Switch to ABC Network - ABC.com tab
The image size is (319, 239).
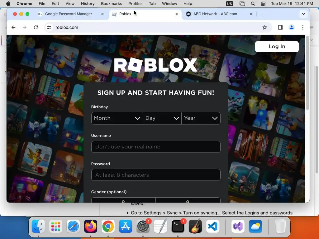pos(215,14)
